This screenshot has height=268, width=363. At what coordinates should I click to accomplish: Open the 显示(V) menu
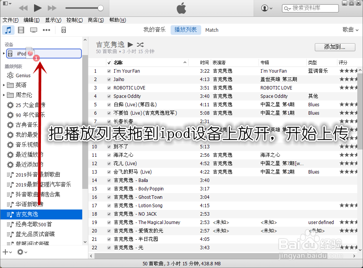(53, 20)
